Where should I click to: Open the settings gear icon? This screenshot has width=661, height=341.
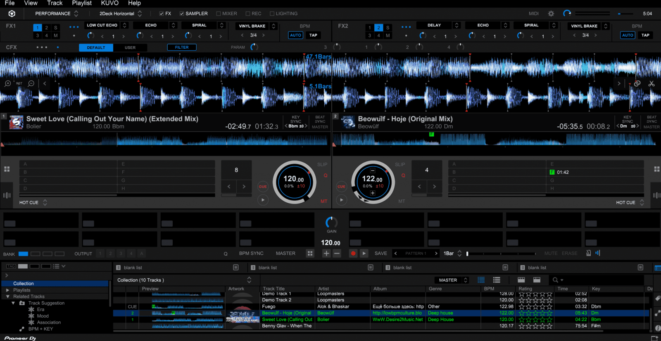(551, 14)
